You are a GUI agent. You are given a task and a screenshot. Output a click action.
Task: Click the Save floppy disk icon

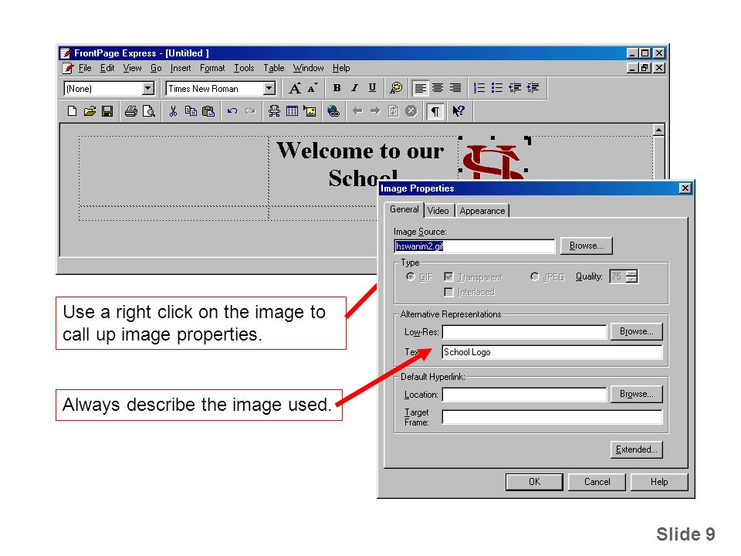[107, 111]
